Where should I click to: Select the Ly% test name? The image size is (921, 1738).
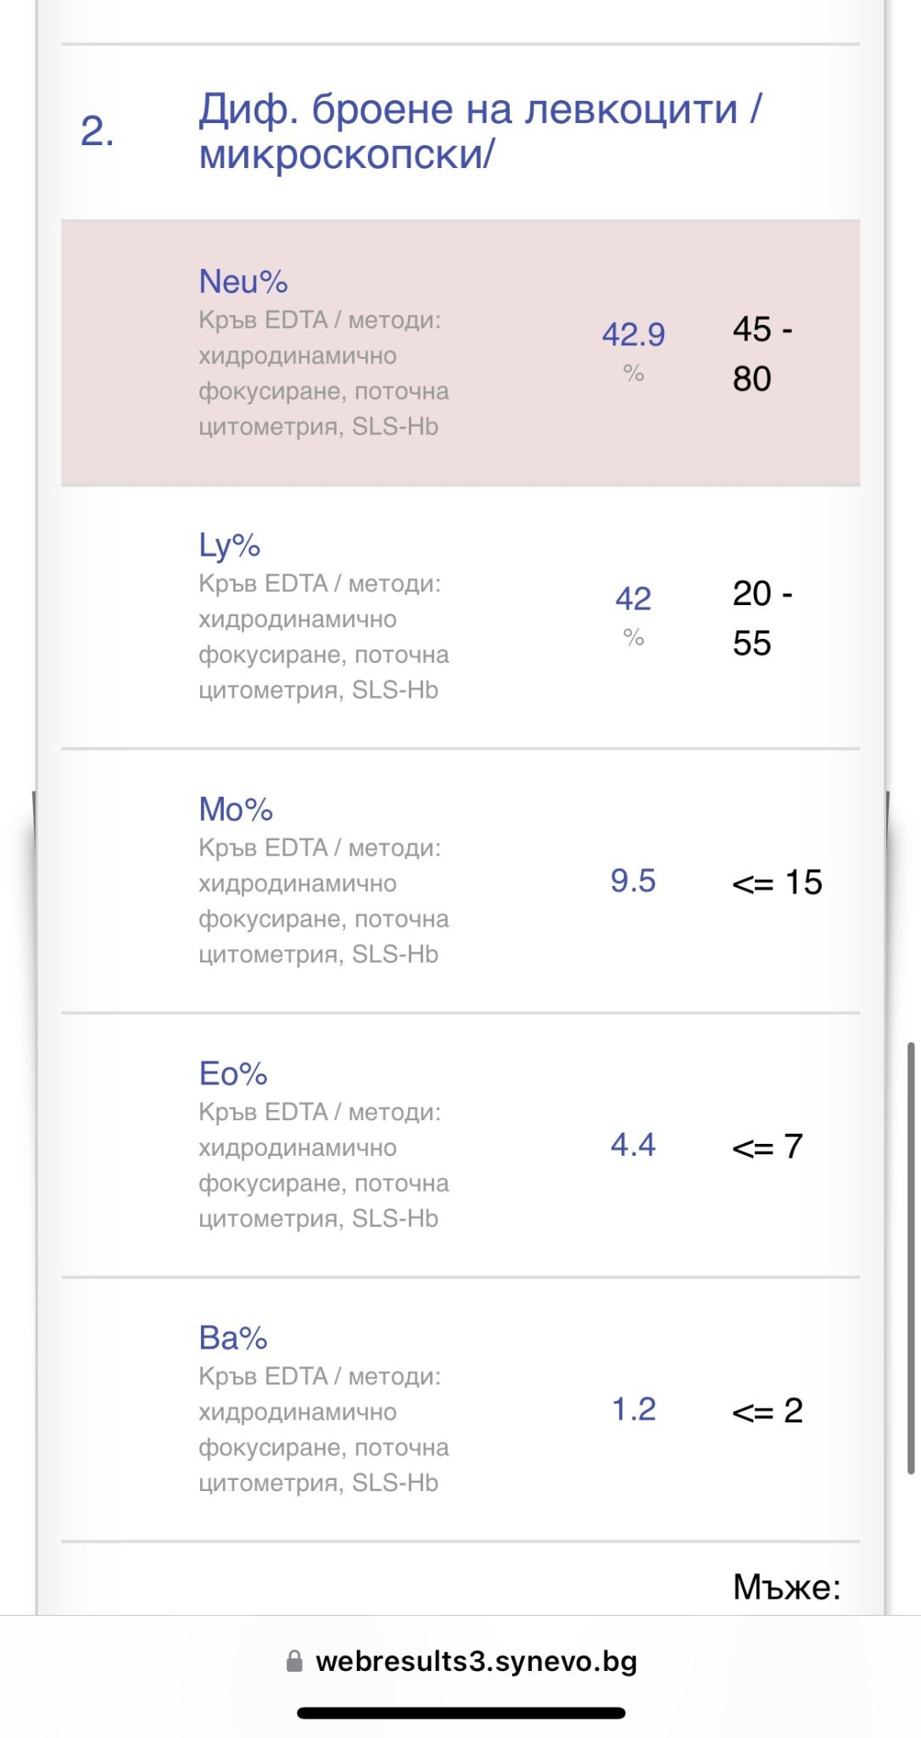click(229, 546)
